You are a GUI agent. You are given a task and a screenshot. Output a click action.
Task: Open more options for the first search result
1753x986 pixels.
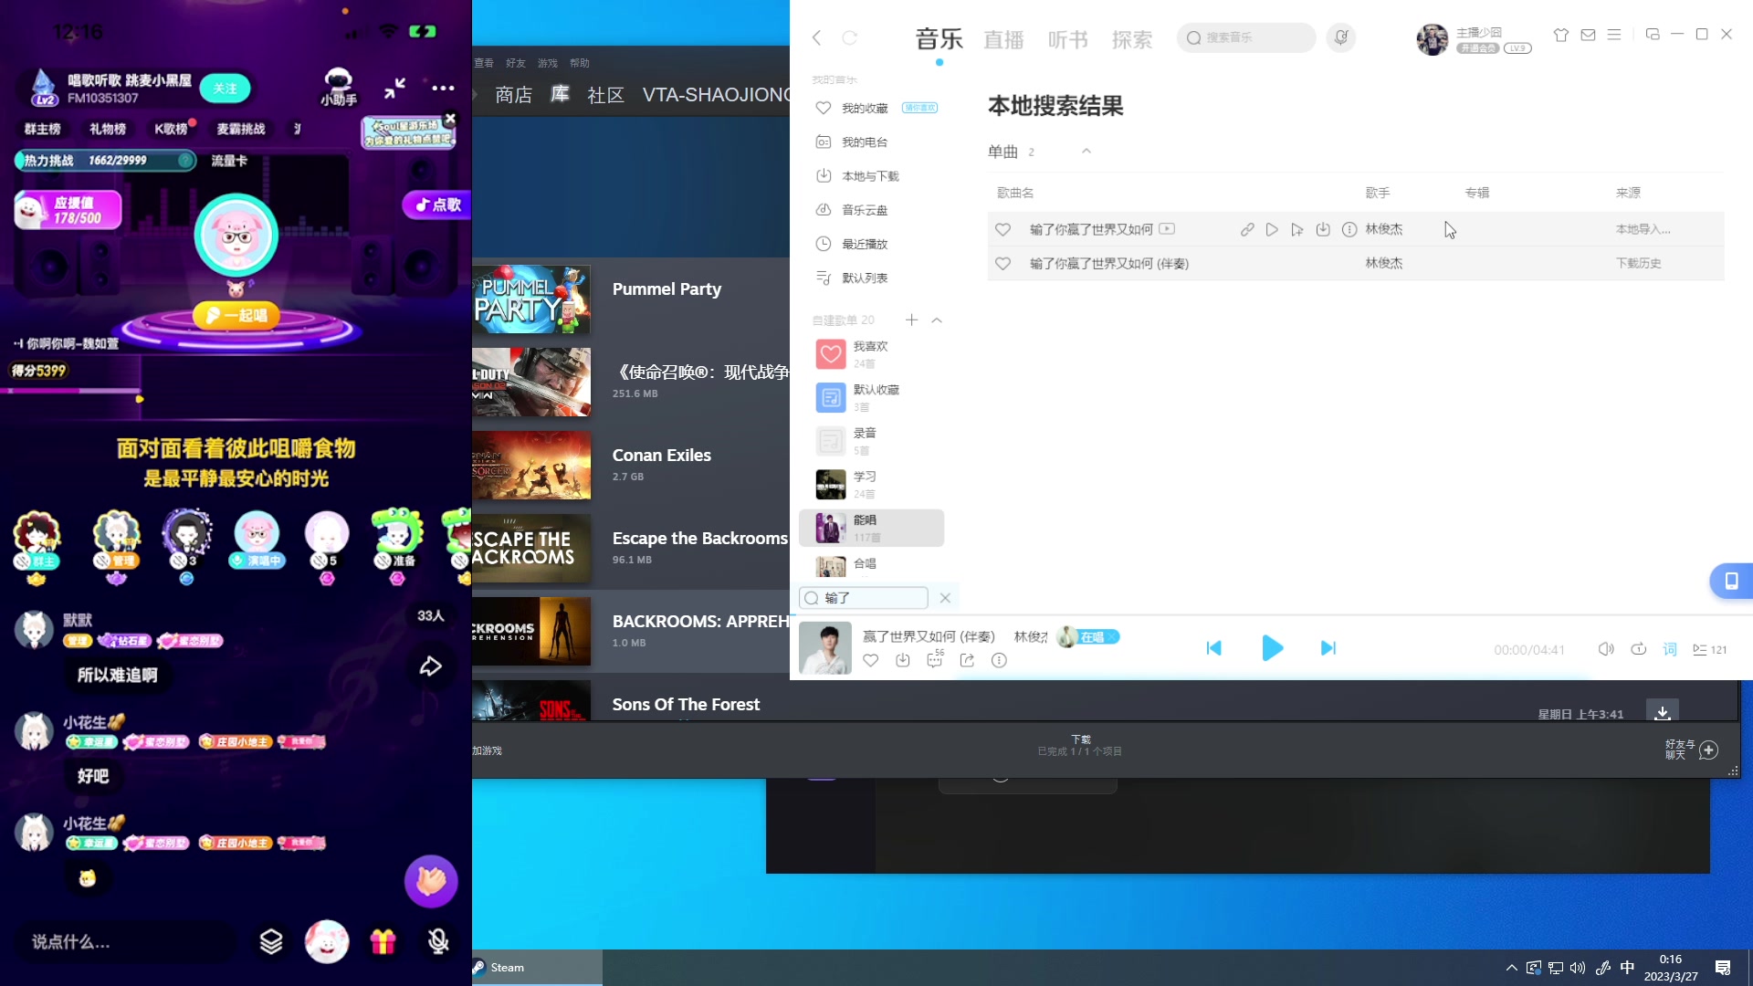pyautogui.click(x=1349, y=229)
